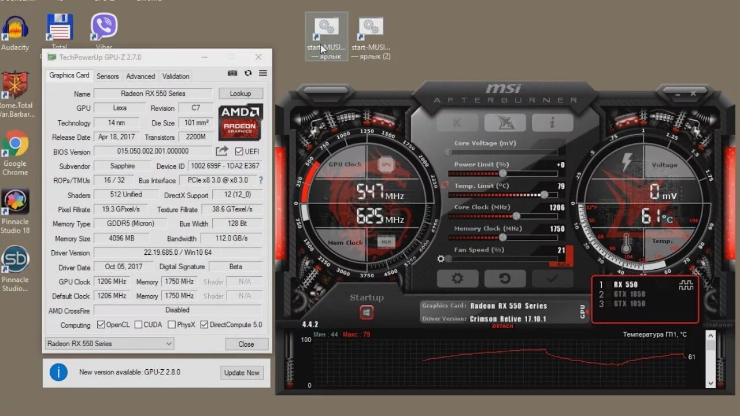This screenshot has height=416, width=740.
Task: Click the Memory Clock slider handle
Action: coord(502,237)
